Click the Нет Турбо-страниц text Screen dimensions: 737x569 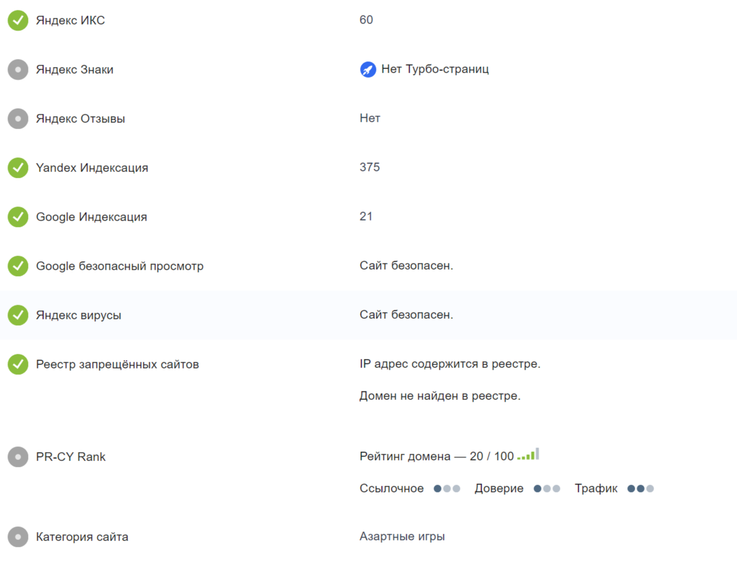(435, 69)
